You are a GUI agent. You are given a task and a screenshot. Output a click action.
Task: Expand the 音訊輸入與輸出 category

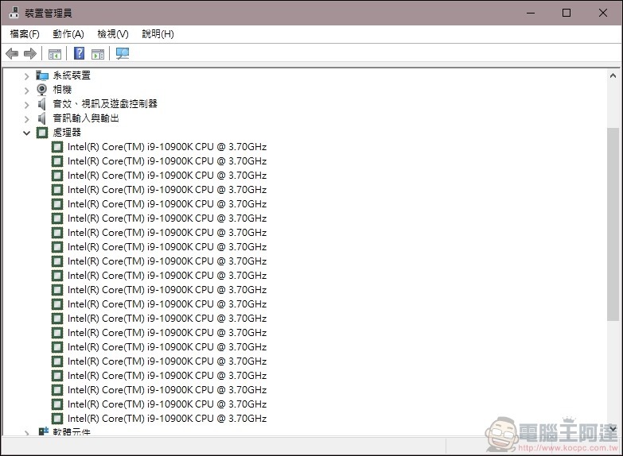pos(26,119)
